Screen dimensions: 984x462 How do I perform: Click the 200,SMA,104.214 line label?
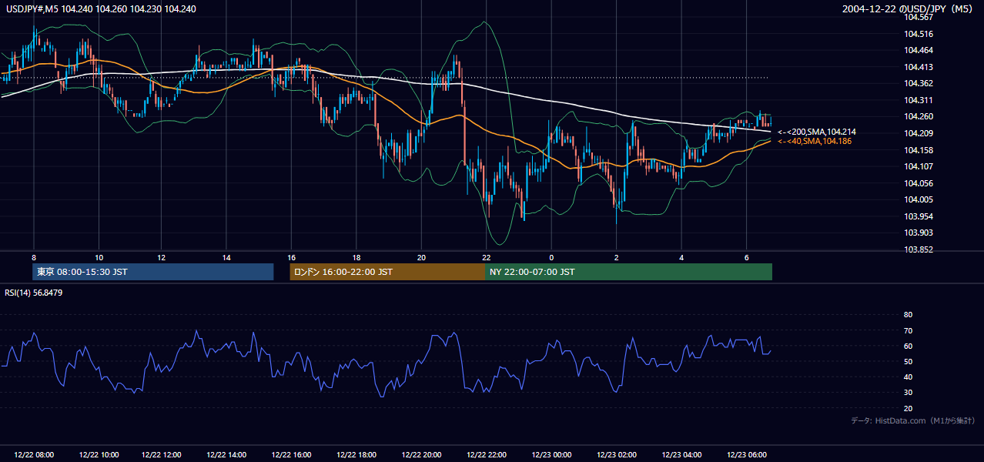(x=817, y=132)
